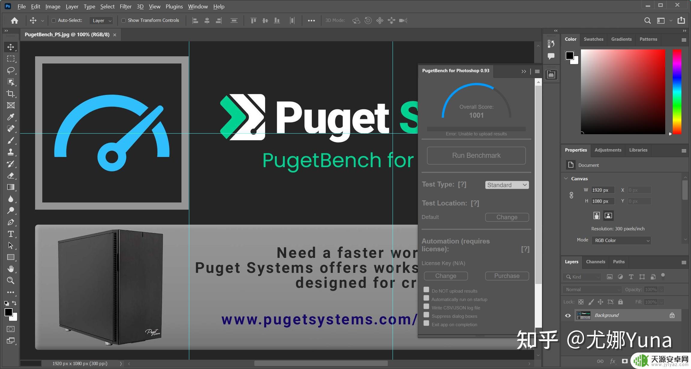This screenshot has height=369, width=691.
Task: Open the layer Kind filter dropdown
Action: tap(582, 277)
